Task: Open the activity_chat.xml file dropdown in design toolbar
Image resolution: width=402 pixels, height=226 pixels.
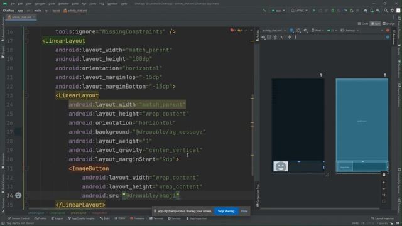Action: point(274,31)
